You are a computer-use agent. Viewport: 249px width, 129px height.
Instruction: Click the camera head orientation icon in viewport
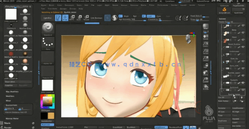[188, 39]
